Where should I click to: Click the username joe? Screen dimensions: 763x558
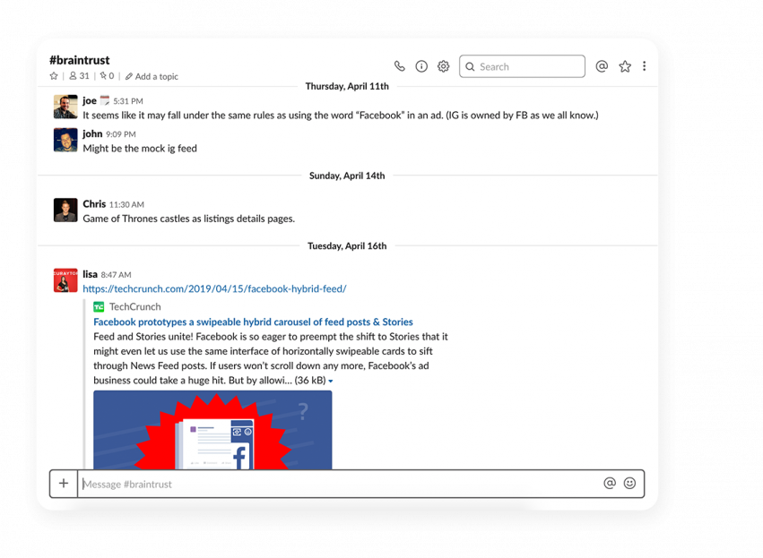click(90, 100)
